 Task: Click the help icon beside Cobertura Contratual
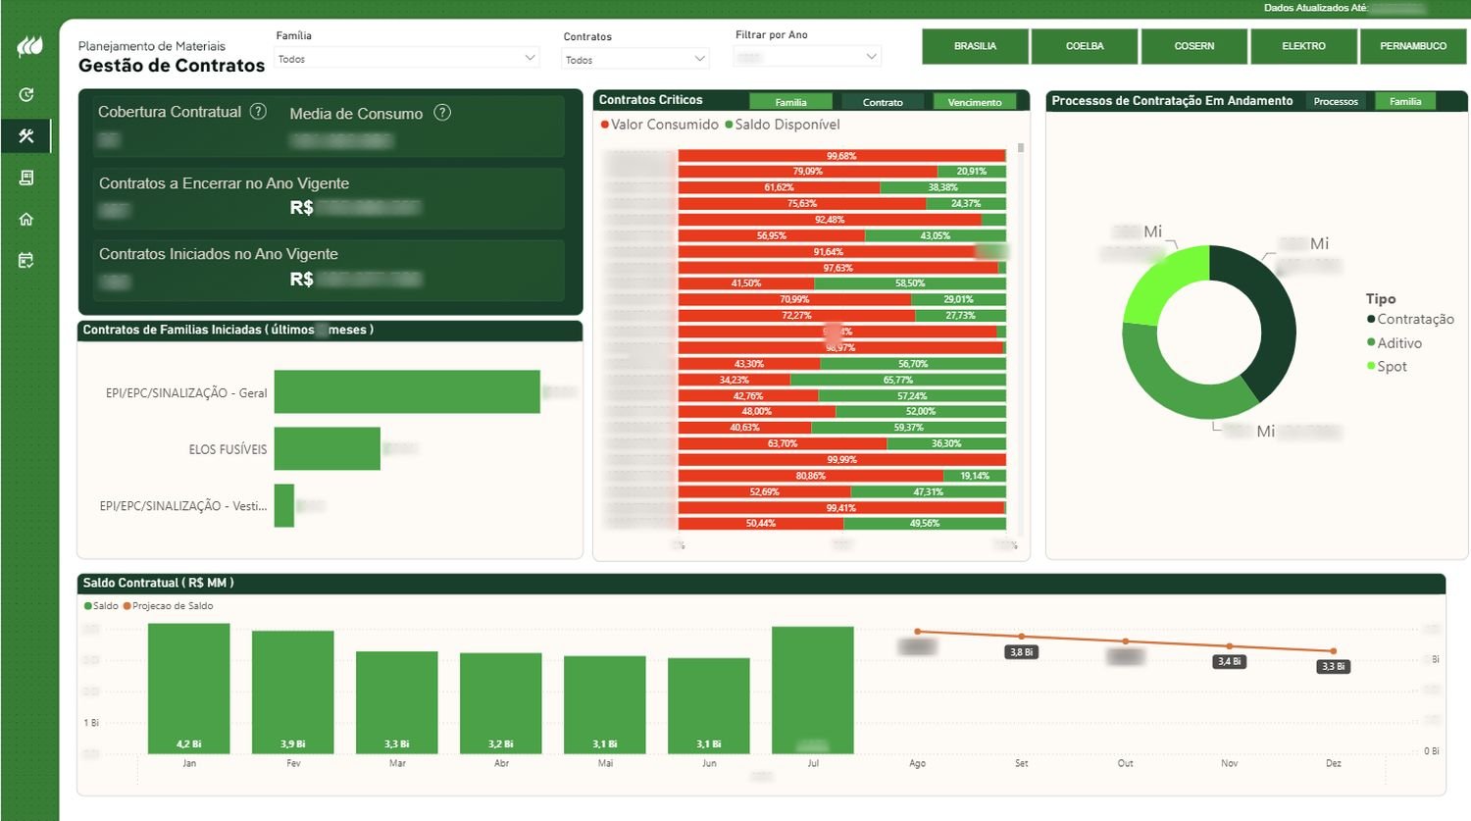click(258, 112)
